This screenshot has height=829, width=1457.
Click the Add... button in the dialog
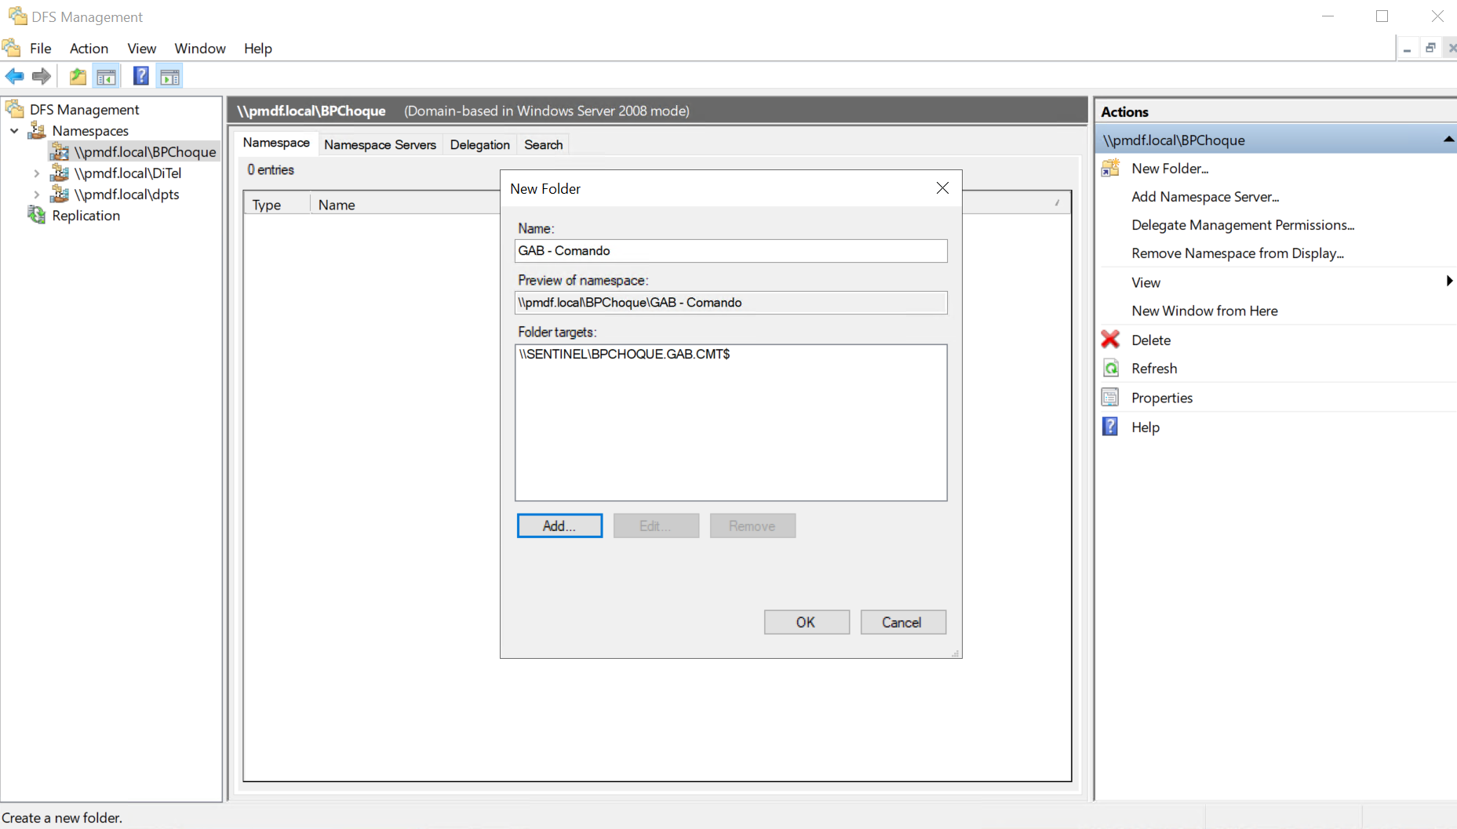[x=559, y=525]
